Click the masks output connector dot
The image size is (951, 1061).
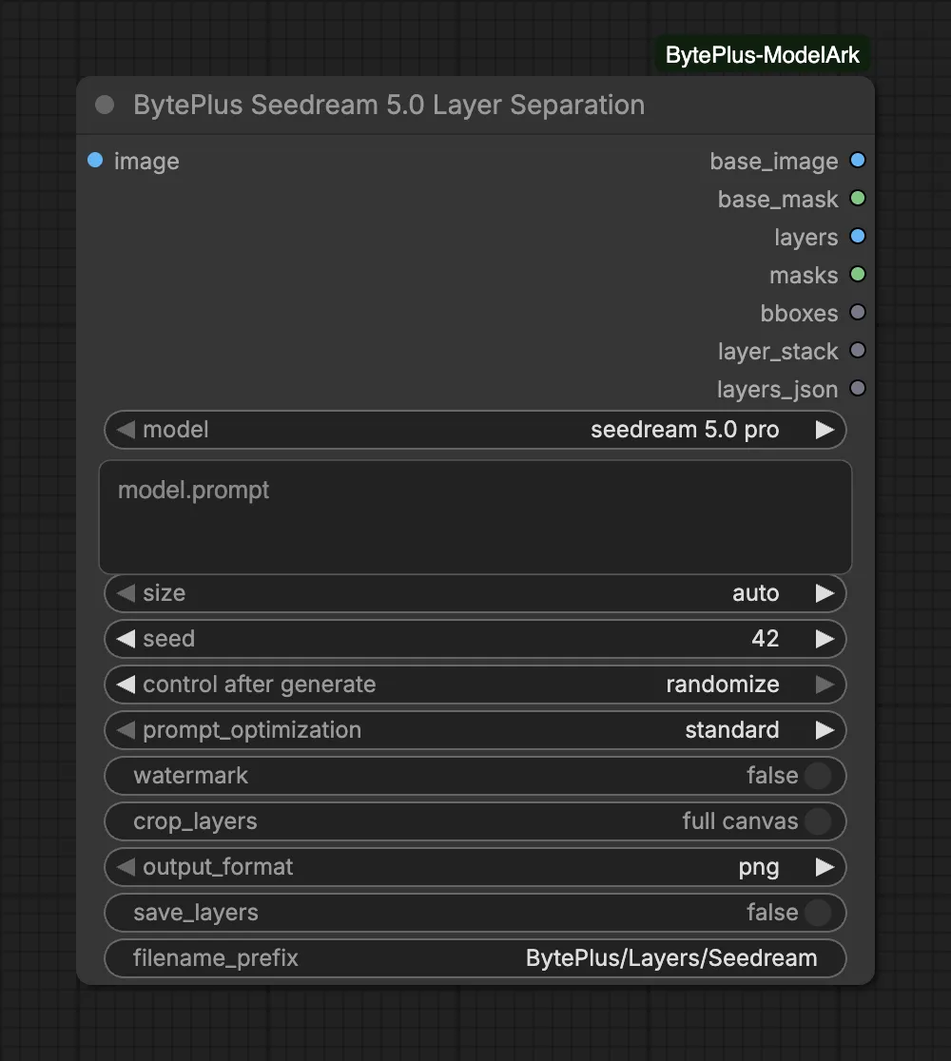858,274
